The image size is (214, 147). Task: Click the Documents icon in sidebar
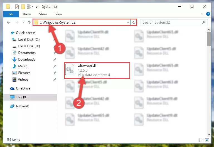click(x=14, y=53)
